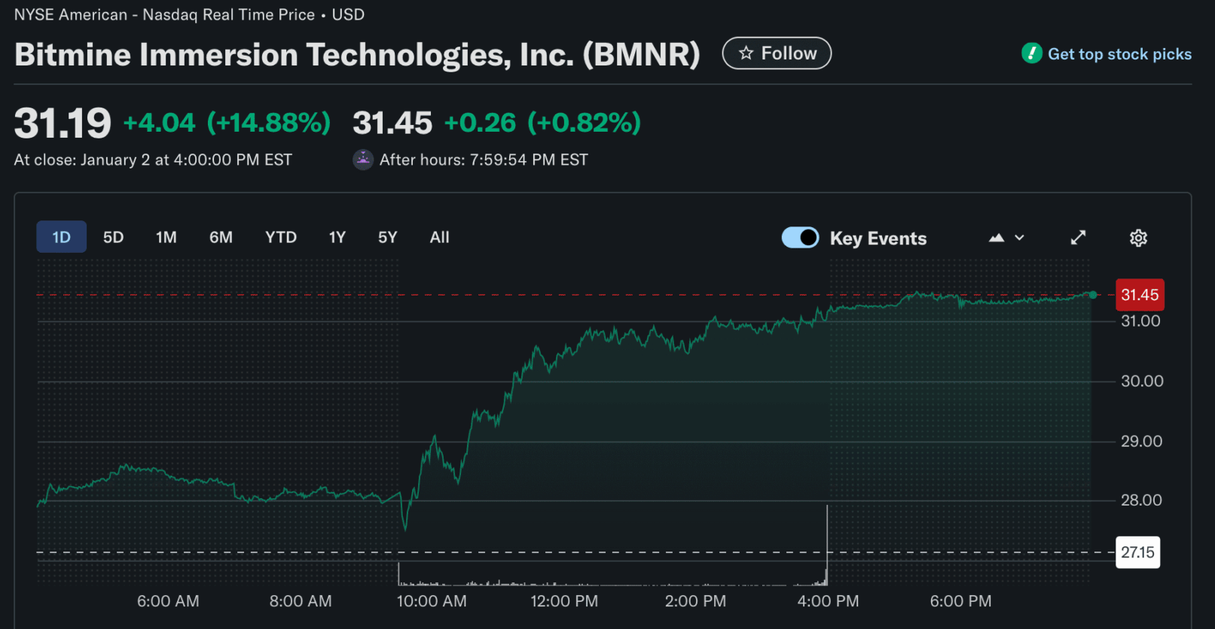Switch to the 5D time range
This screenshot has width=1215, height=629.
tap(113, 238)
